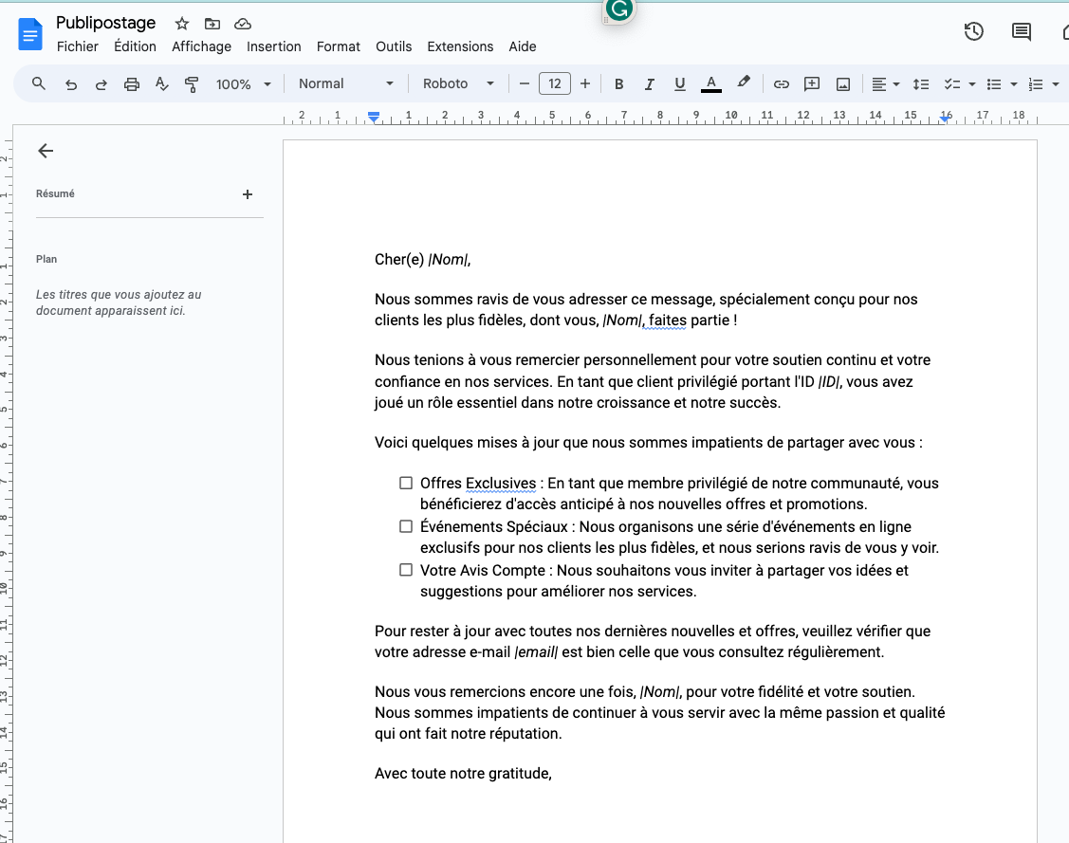Open the comments history icon
The image size is (1069, 843).
pyautogui.click(x=1021, y=31)
